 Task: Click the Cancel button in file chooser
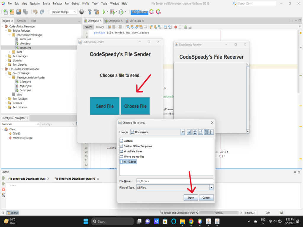[206, 197]
